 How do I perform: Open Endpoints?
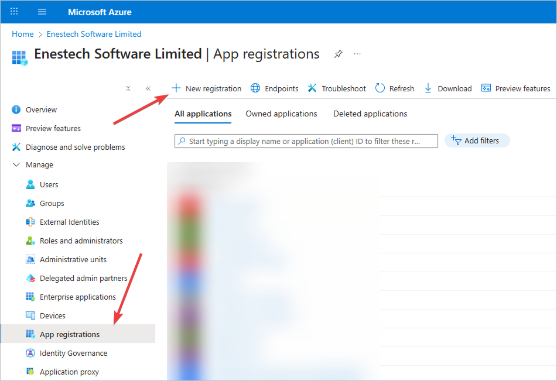(x=281, y=89)
